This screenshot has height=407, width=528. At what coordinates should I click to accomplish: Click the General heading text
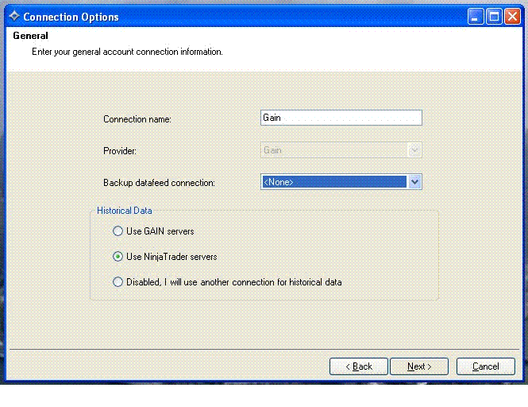tap(30, 36)
